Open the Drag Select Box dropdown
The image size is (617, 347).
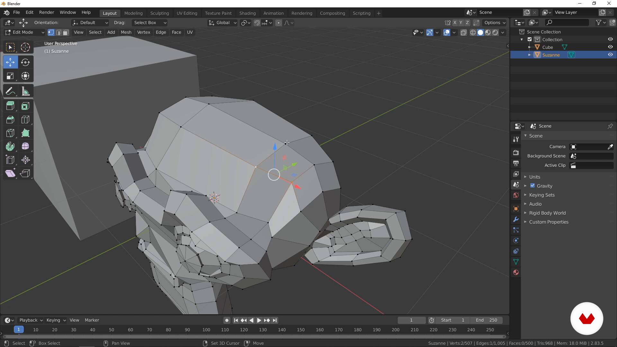click(x=150, y=23)
